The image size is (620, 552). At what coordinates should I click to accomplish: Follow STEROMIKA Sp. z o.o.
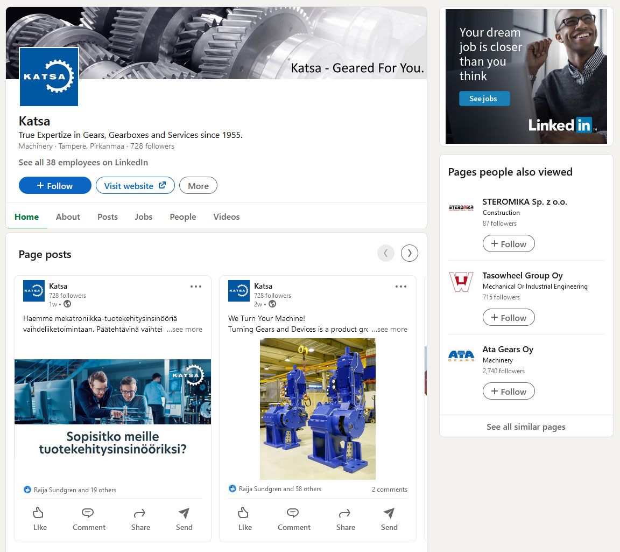(x=509, y=244)
